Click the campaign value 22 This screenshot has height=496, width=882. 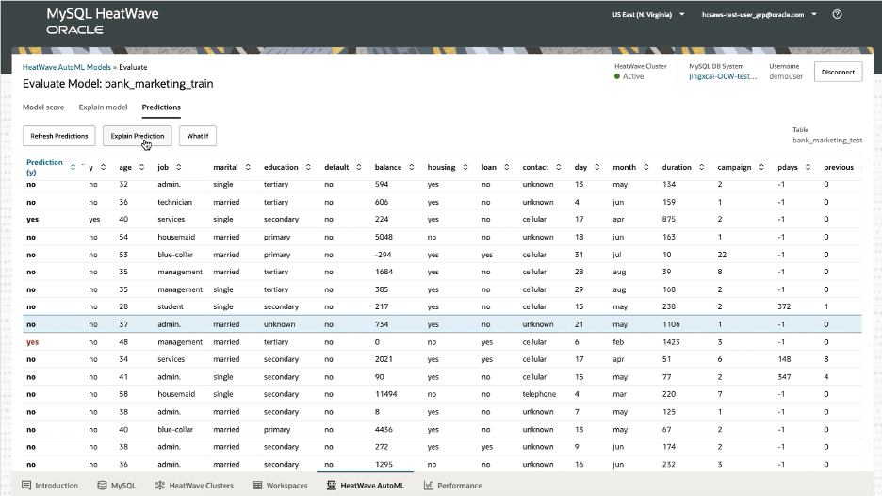pos(722,255)
